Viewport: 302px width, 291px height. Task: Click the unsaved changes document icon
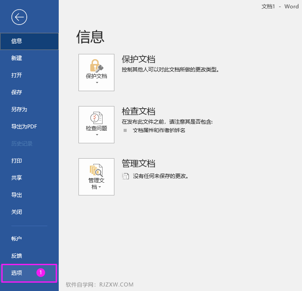[x=125, y=176]
